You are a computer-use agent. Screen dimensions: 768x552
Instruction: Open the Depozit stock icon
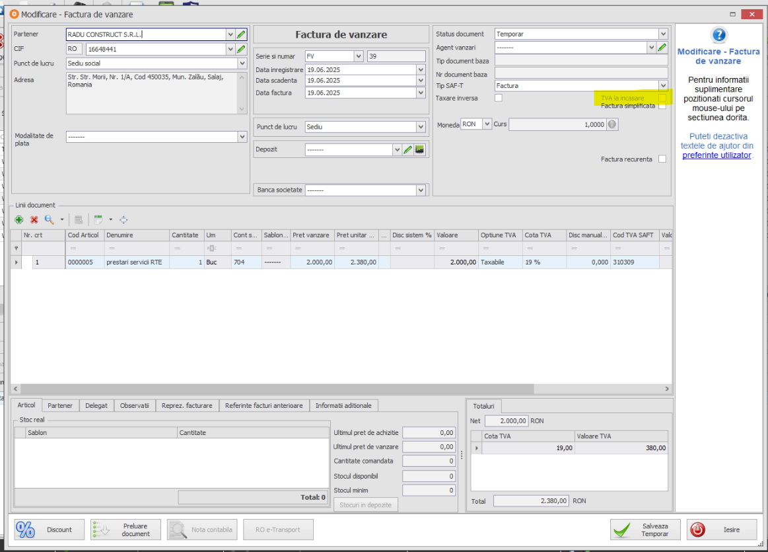(419, 150)
